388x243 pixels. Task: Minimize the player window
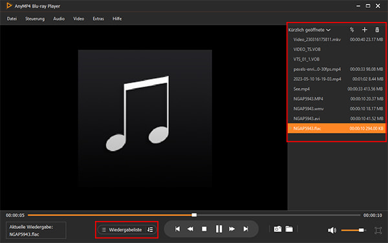(x=358, y=6)
